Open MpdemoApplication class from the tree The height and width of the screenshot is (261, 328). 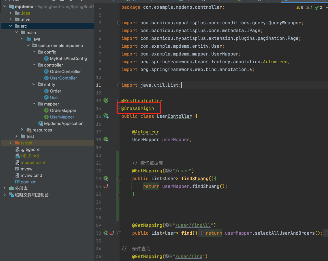click(64, 123)
